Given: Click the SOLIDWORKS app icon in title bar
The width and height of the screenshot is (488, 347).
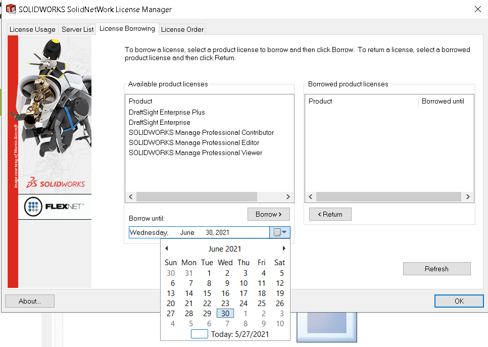Looking at the screenshot, I should click(11, 9).
